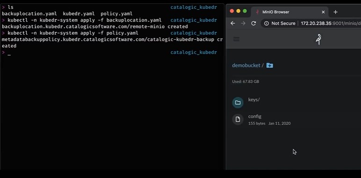The width and height of the screenshot is (361, 178).
Task: Go back in the browser
Action: 233,23
